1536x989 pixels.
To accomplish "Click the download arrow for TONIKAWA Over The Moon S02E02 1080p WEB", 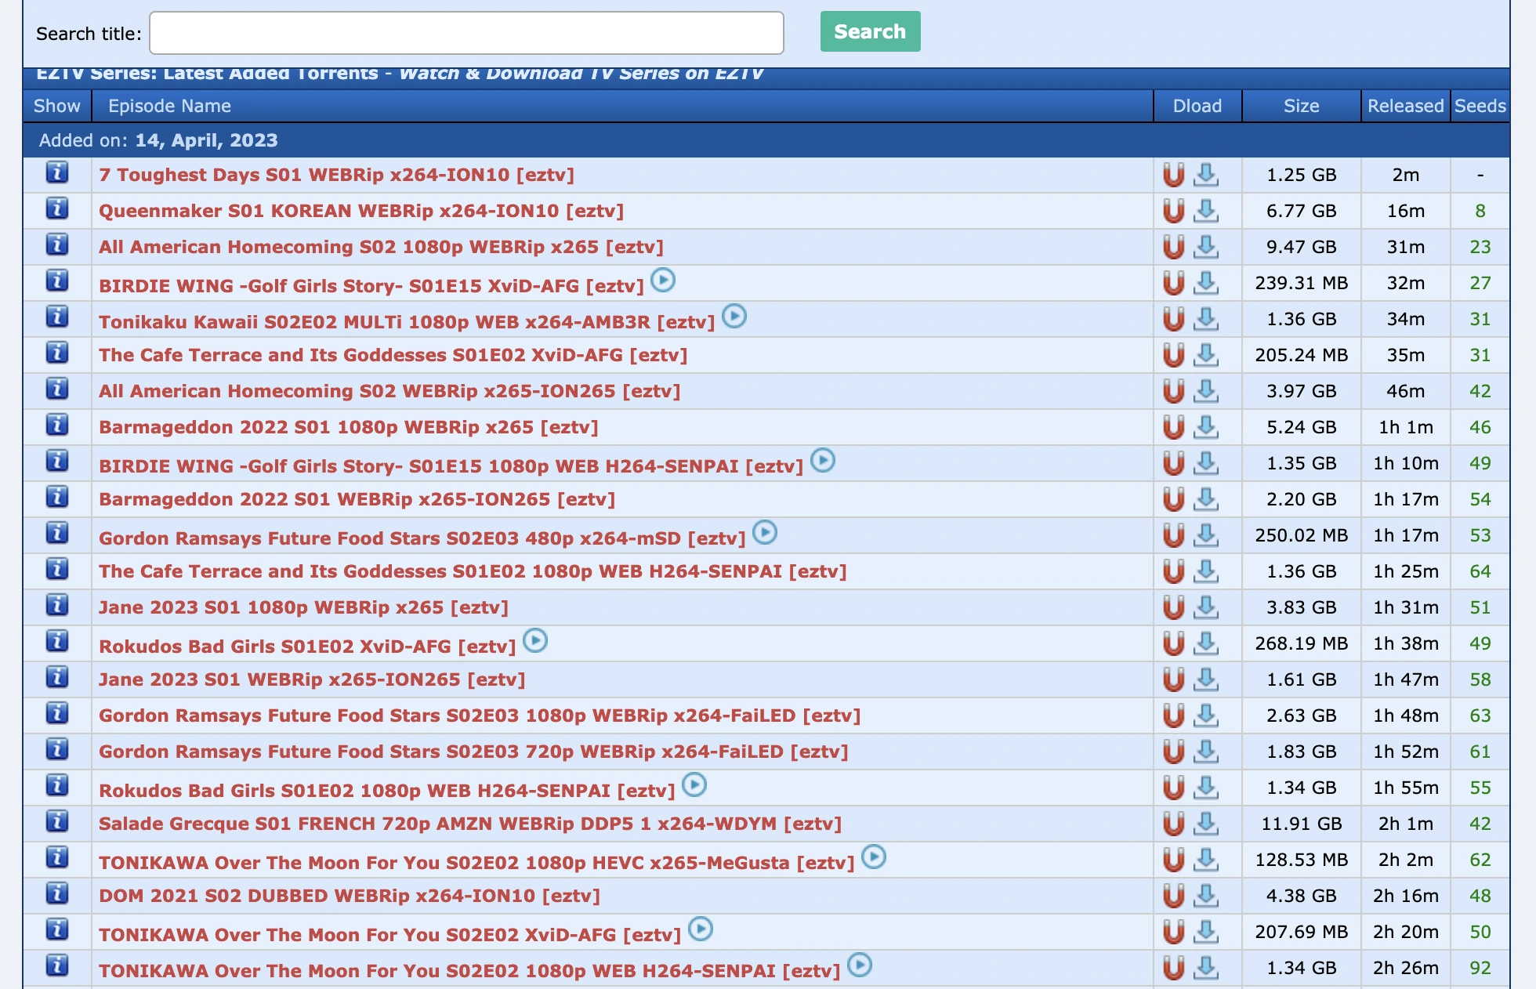I will coord(1207,968).
